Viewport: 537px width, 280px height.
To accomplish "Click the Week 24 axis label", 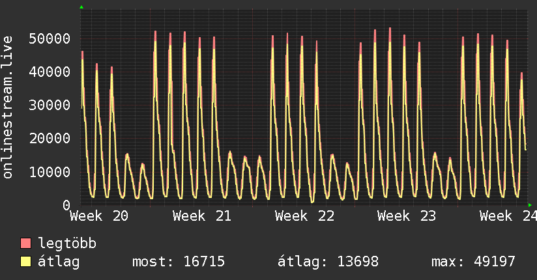I will [x=508, y=216].
